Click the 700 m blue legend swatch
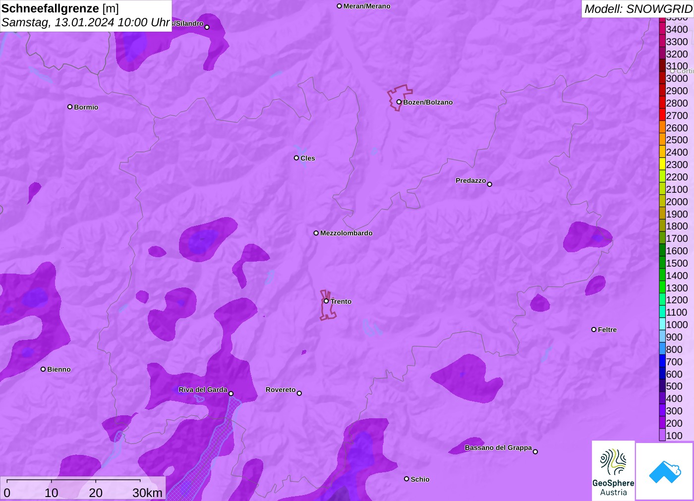The width and height of the screenshot is (694, 501). [662, 361]
